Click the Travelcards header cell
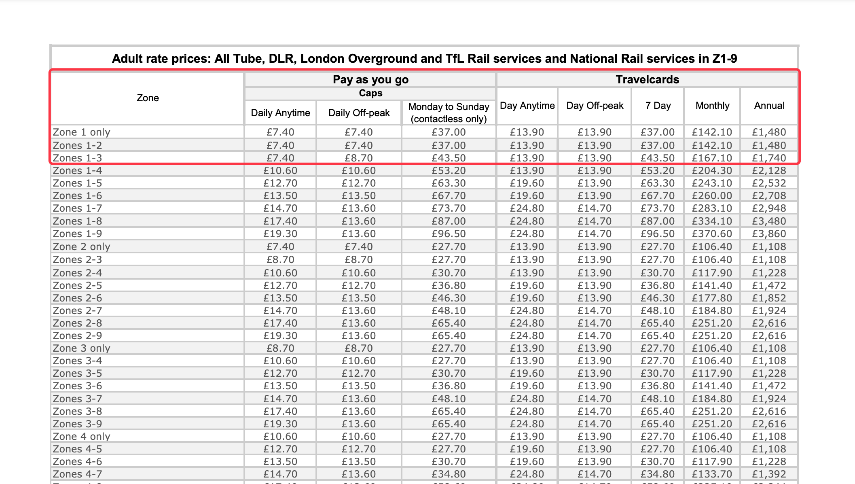The image size is (855, 484). (647, 79)
